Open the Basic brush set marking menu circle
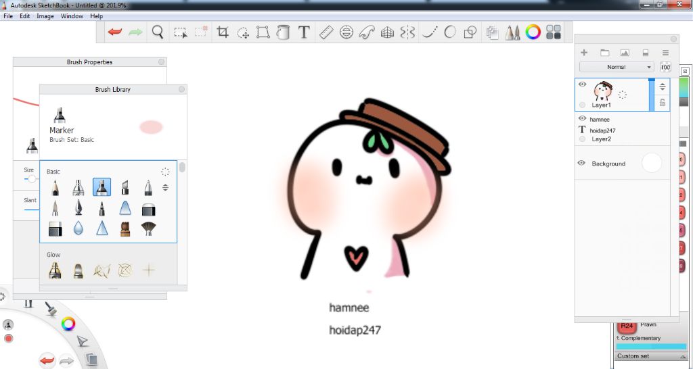This screenshot has width=693, height=369. point(165,172)
